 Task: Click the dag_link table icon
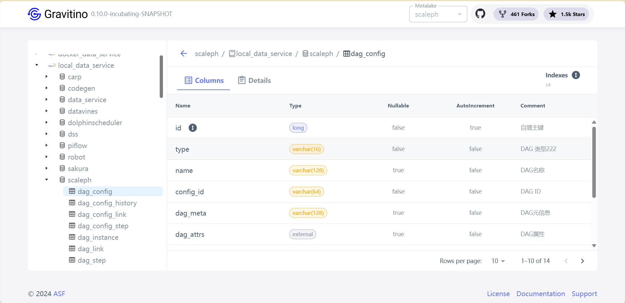pos(72,249)
